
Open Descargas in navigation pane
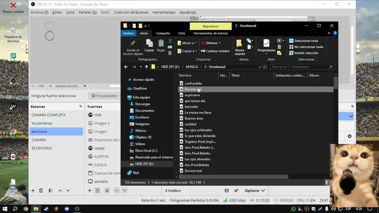(x=143, y=104)
